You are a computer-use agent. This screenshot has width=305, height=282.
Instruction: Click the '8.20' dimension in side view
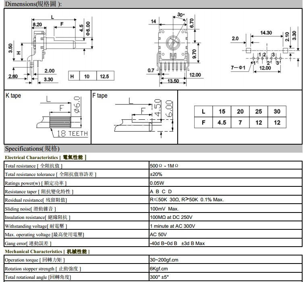coord(37,25)
